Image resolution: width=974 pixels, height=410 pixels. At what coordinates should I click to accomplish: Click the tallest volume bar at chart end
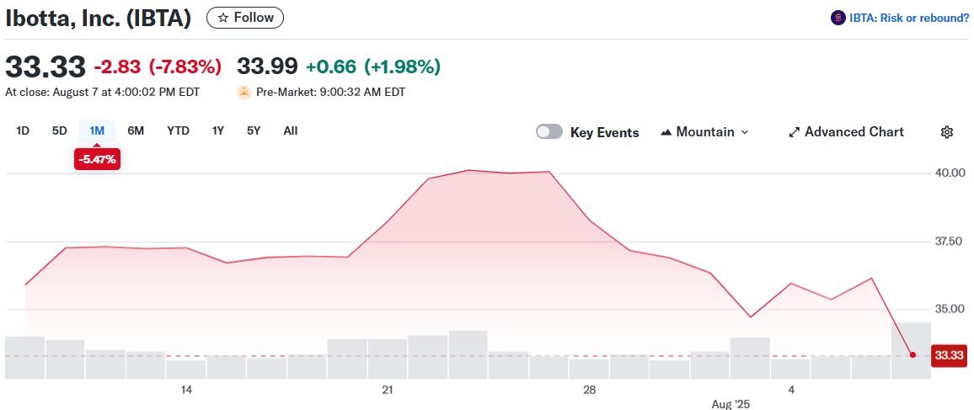tap(912, 350)
